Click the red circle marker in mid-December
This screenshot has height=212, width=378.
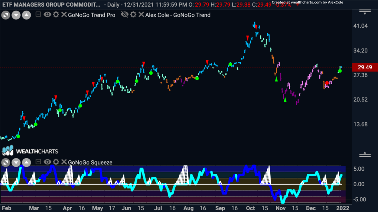pyautogui.click(x=327, y=83)
